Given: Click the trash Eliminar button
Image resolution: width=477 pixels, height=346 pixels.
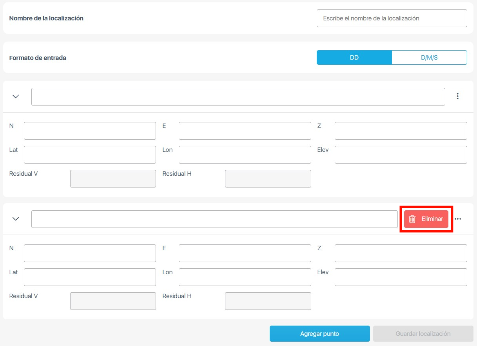Looking at the screenshot, I should pos(426,219).
